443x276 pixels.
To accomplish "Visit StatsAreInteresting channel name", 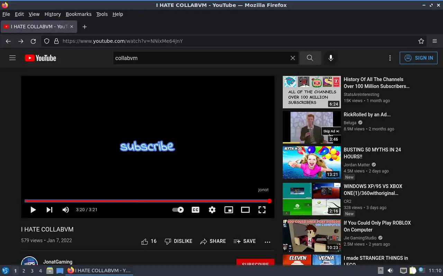I will tap(361, 94).
